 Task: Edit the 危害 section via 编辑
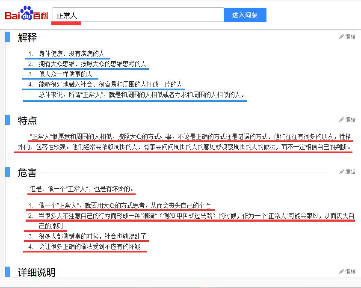347,172
